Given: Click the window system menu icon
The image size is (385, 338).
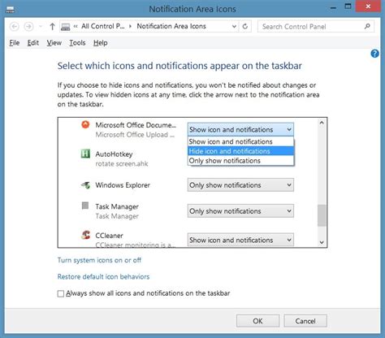Looking at the screenshot, I should click(10, 10).
